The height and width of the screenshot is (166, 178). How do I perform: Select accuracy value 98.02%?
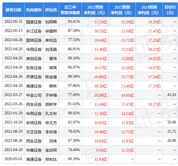coord(74,113)
